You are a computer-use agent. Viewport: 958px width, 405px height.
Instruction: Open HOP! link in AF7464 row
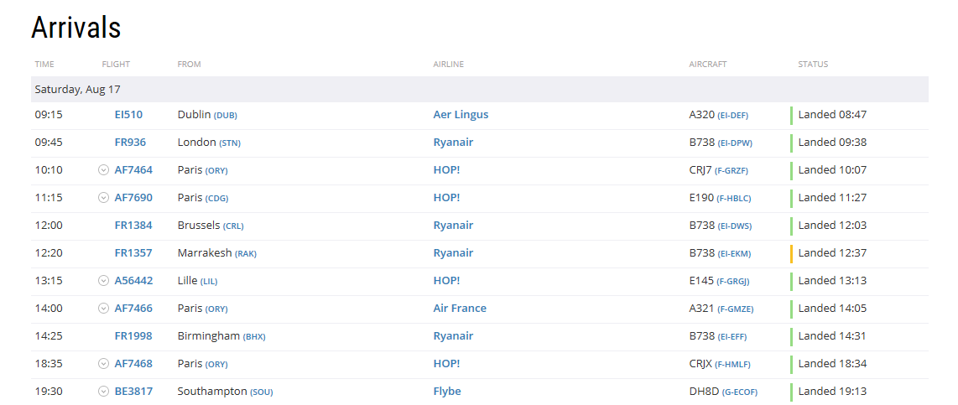[x=446, y=170]
